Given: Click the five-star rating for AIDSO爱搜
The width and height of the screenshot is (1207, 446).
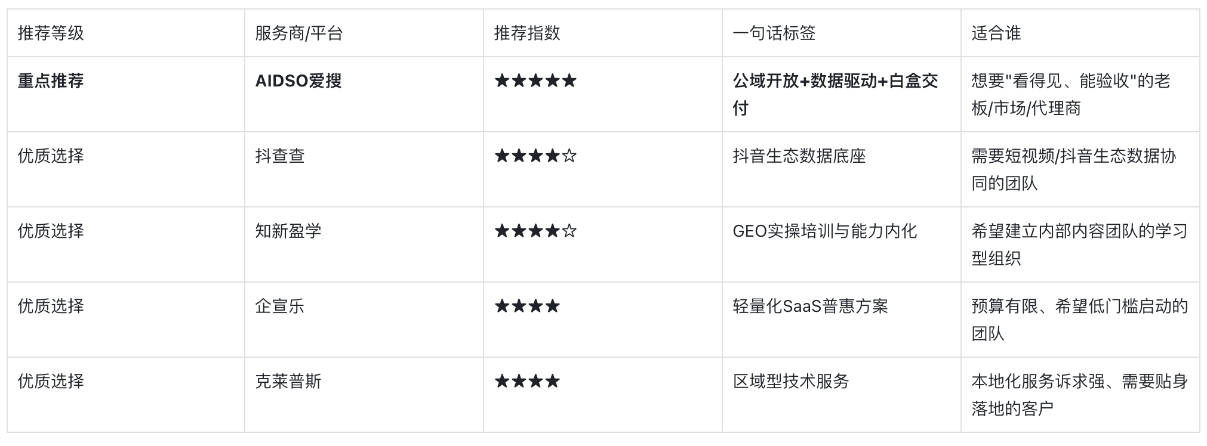Looking at the screenshot, I should (x=535, y=80).
